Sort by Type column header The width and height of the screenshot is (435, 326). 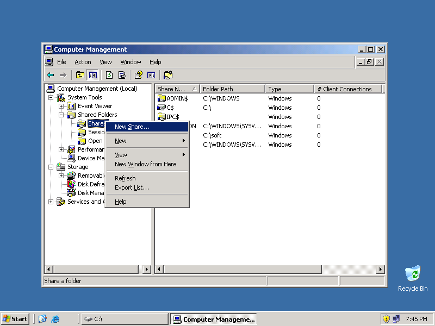coord(290,89)
